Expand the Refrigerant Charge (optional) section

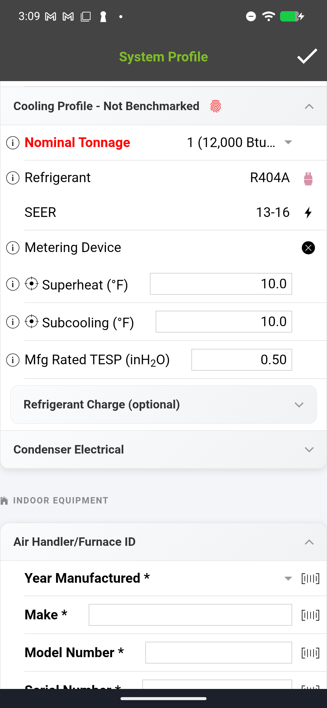[299, 405]
